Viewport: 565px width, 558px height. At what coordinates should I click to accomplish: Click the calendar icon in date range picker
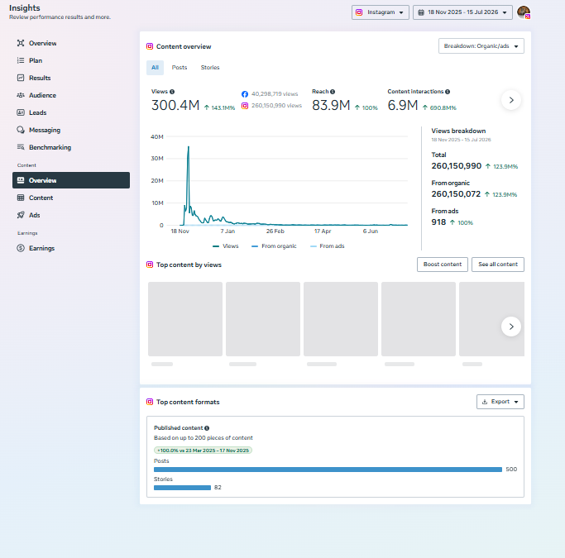pyautogui.click(x=421, y=12)
